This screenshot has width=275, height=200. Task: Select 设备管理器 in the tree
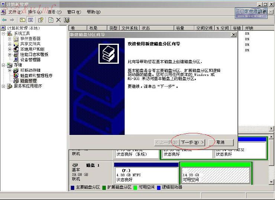[x=30, y=60]
